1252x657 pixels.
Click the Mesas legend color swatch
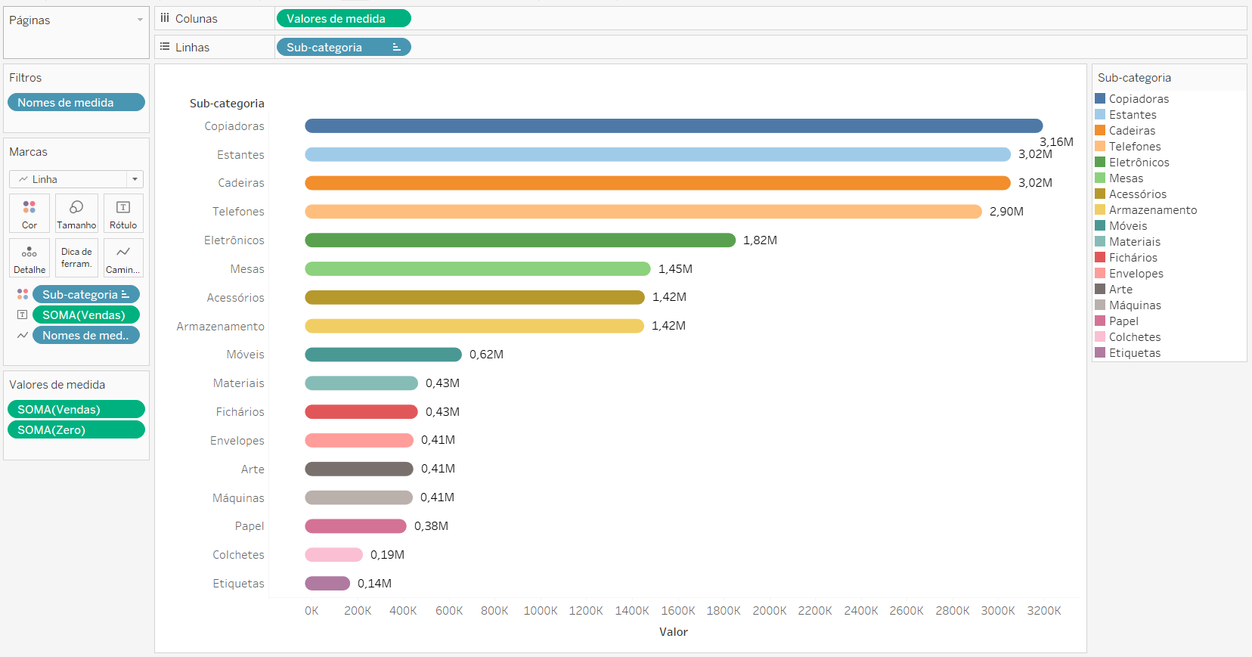coord(1100,178)
